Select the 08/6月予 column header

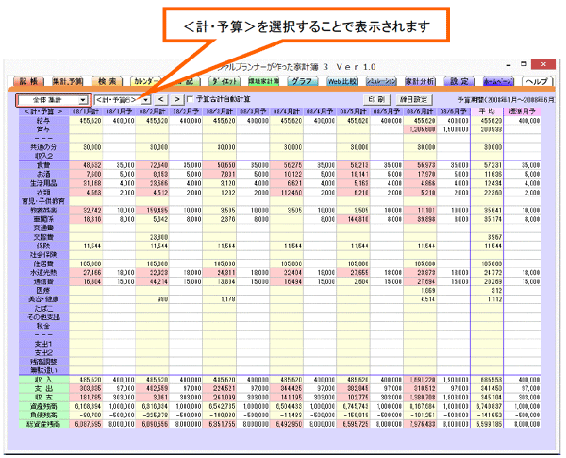pyautogui.click(x=454, y=111)
